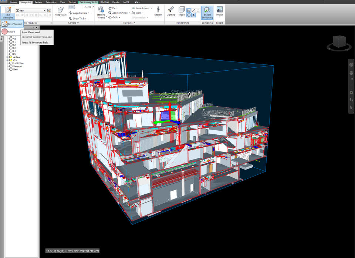Select the Orbit tool
The image size is (355, 258).
[113, 17]
